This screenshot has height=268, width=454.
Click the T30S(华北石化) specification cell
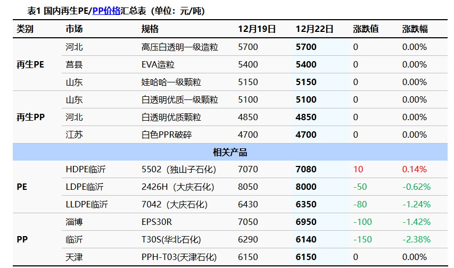171,240
